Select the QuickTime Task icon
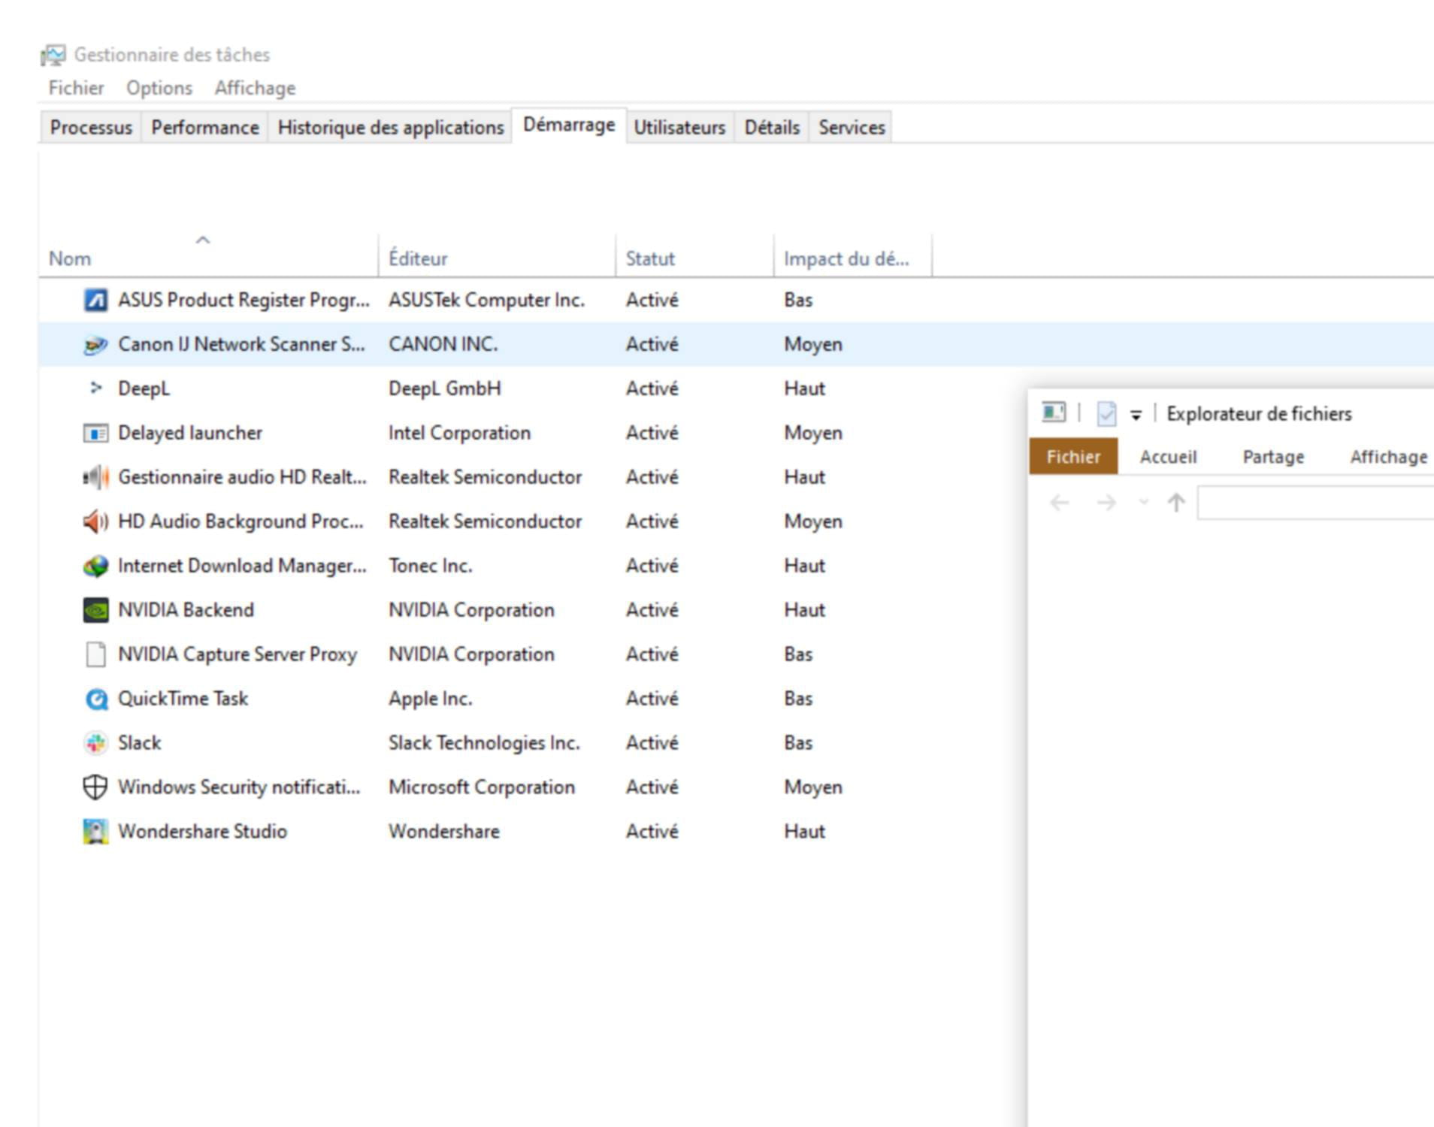 click(x=95, y=699)
